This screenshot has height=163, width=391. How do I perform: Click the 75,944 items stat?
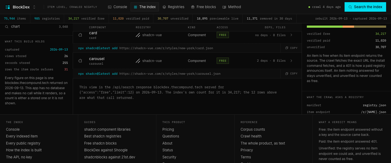(15, 19)
